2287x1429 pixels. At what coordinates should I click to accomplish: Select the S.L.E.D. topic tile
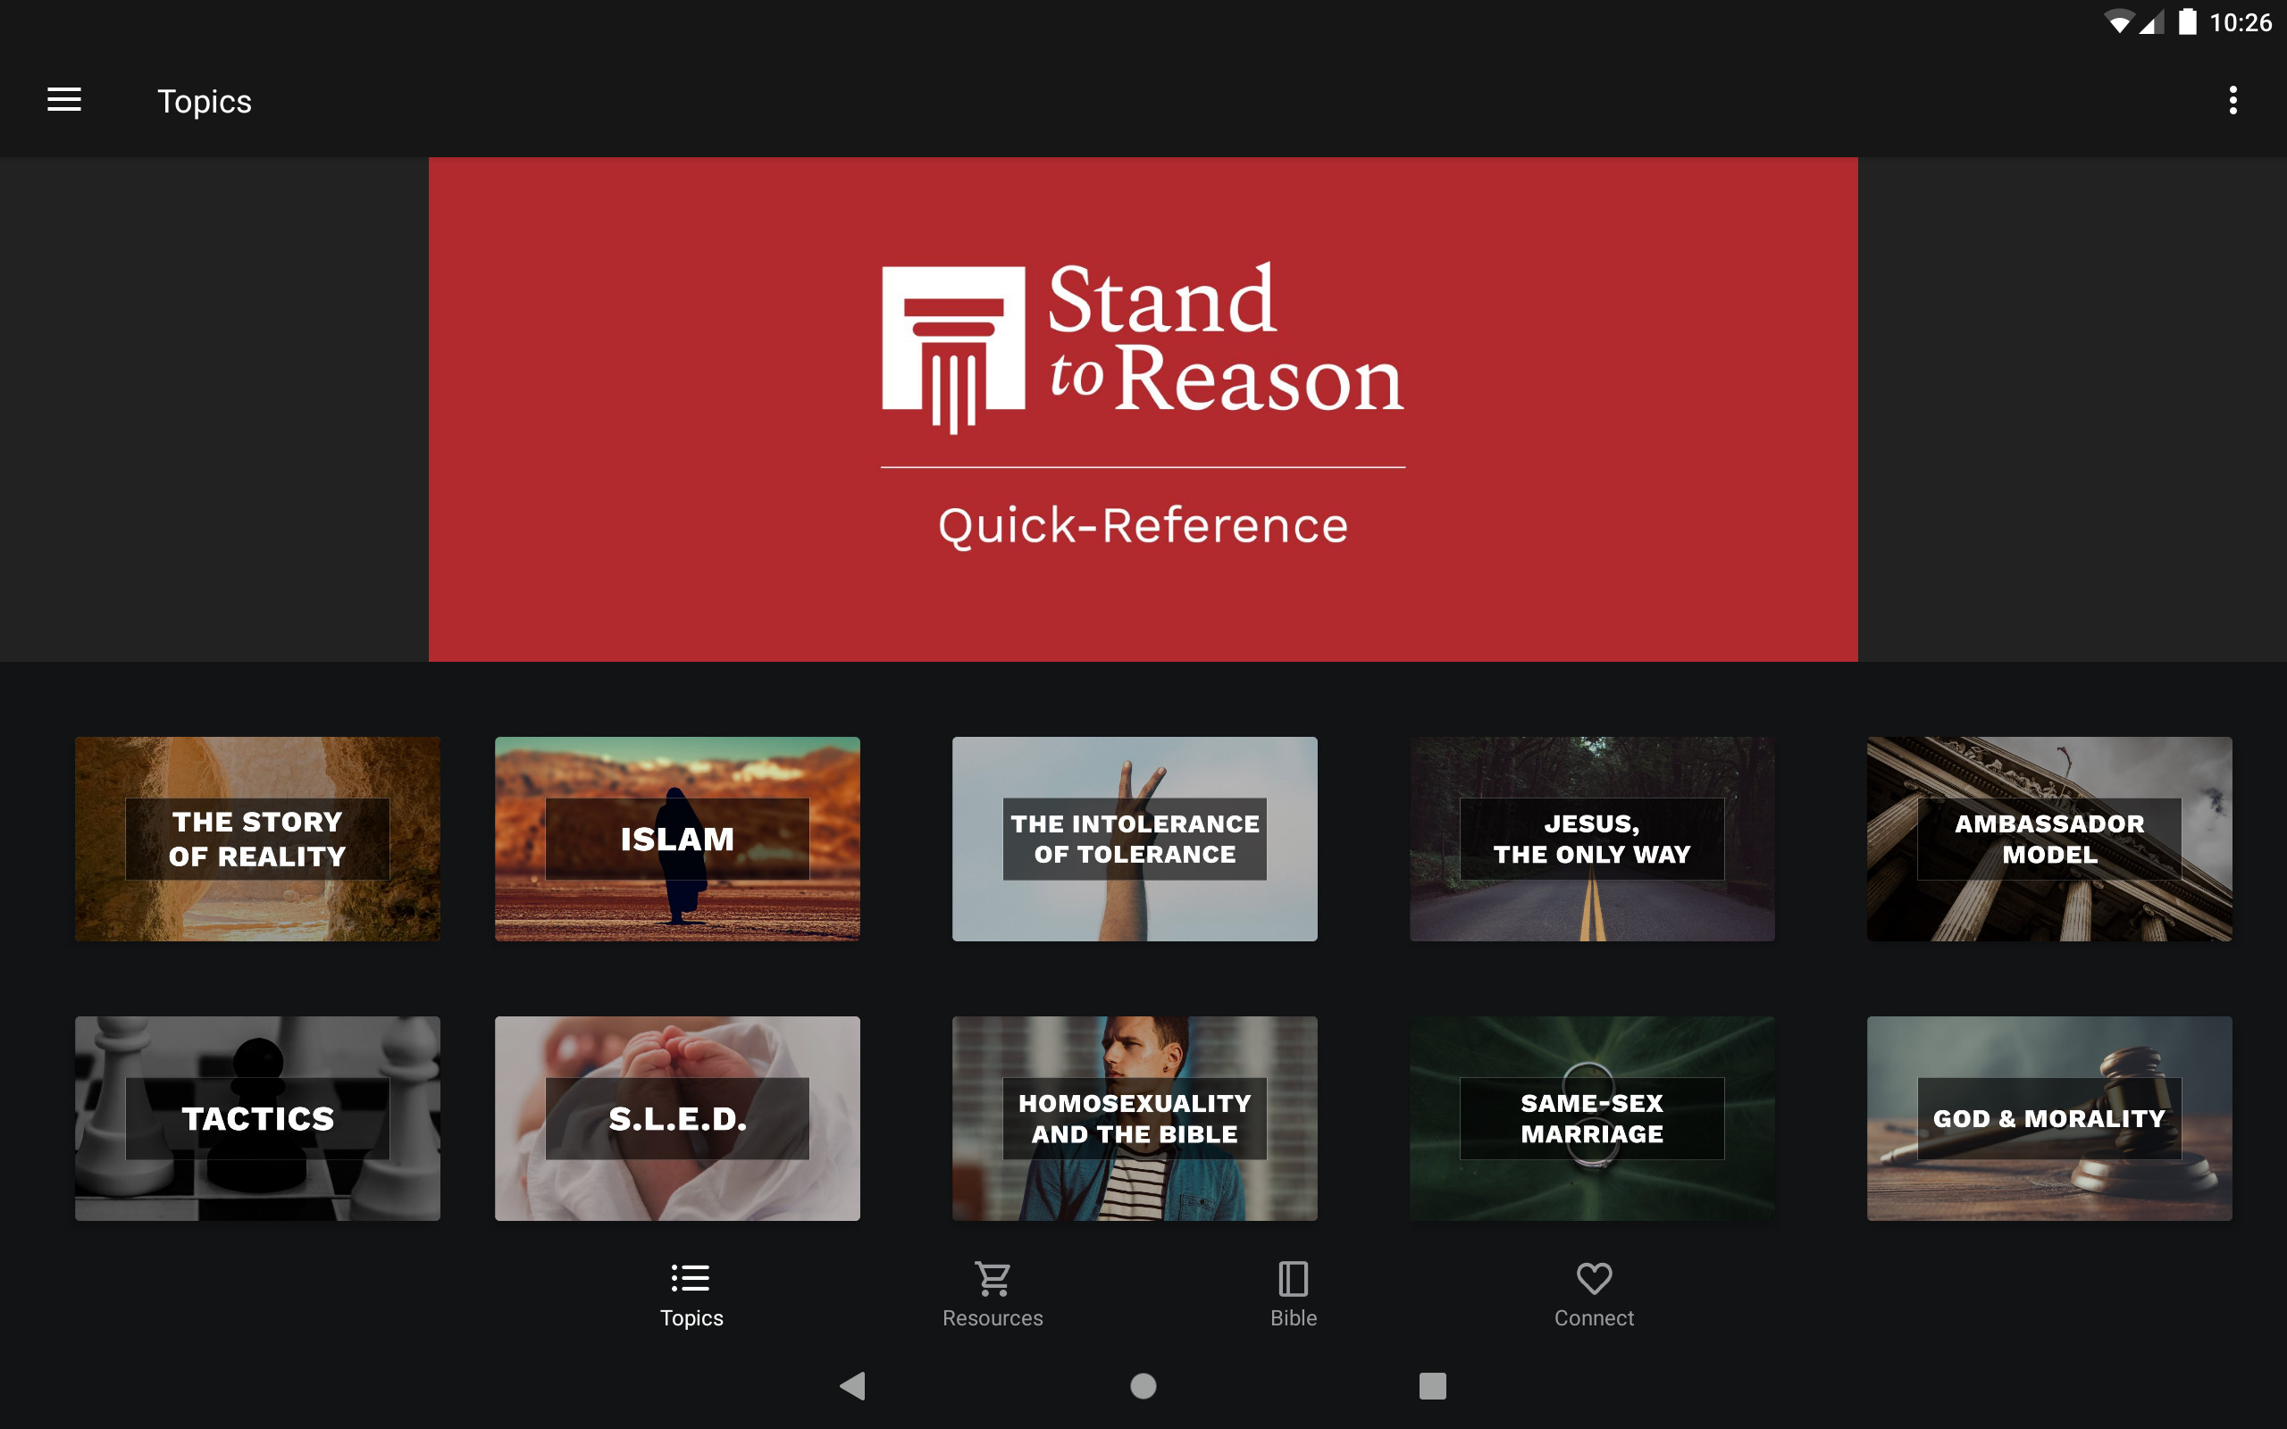676,1119
